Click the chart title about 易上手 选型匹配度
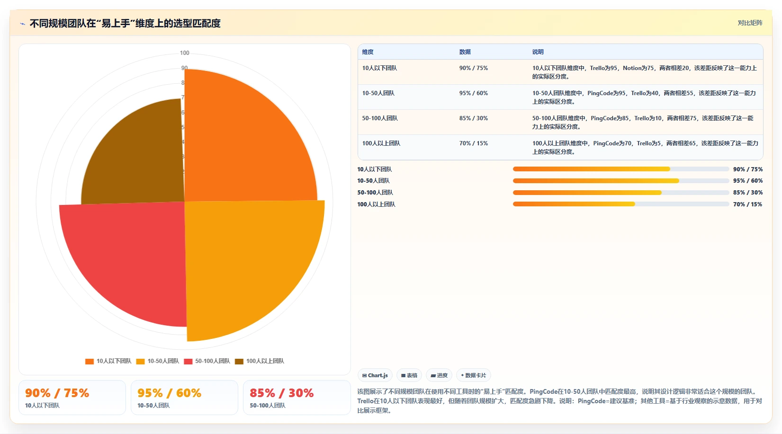 pos(125,24)
